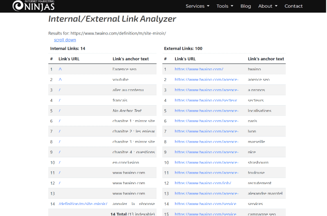Viewport: 327px width, 216px height.
Task: Open the external URL for strasbourg
Action: [x=206, y=163]
